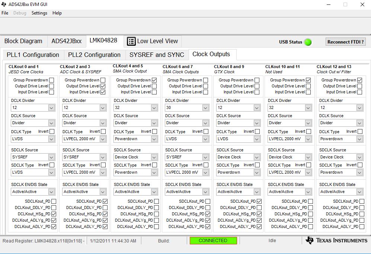371x254 pixels.
Task: Toggle DCLK Type Invert for CLKout 0 and 1
Action: [52, 132]
